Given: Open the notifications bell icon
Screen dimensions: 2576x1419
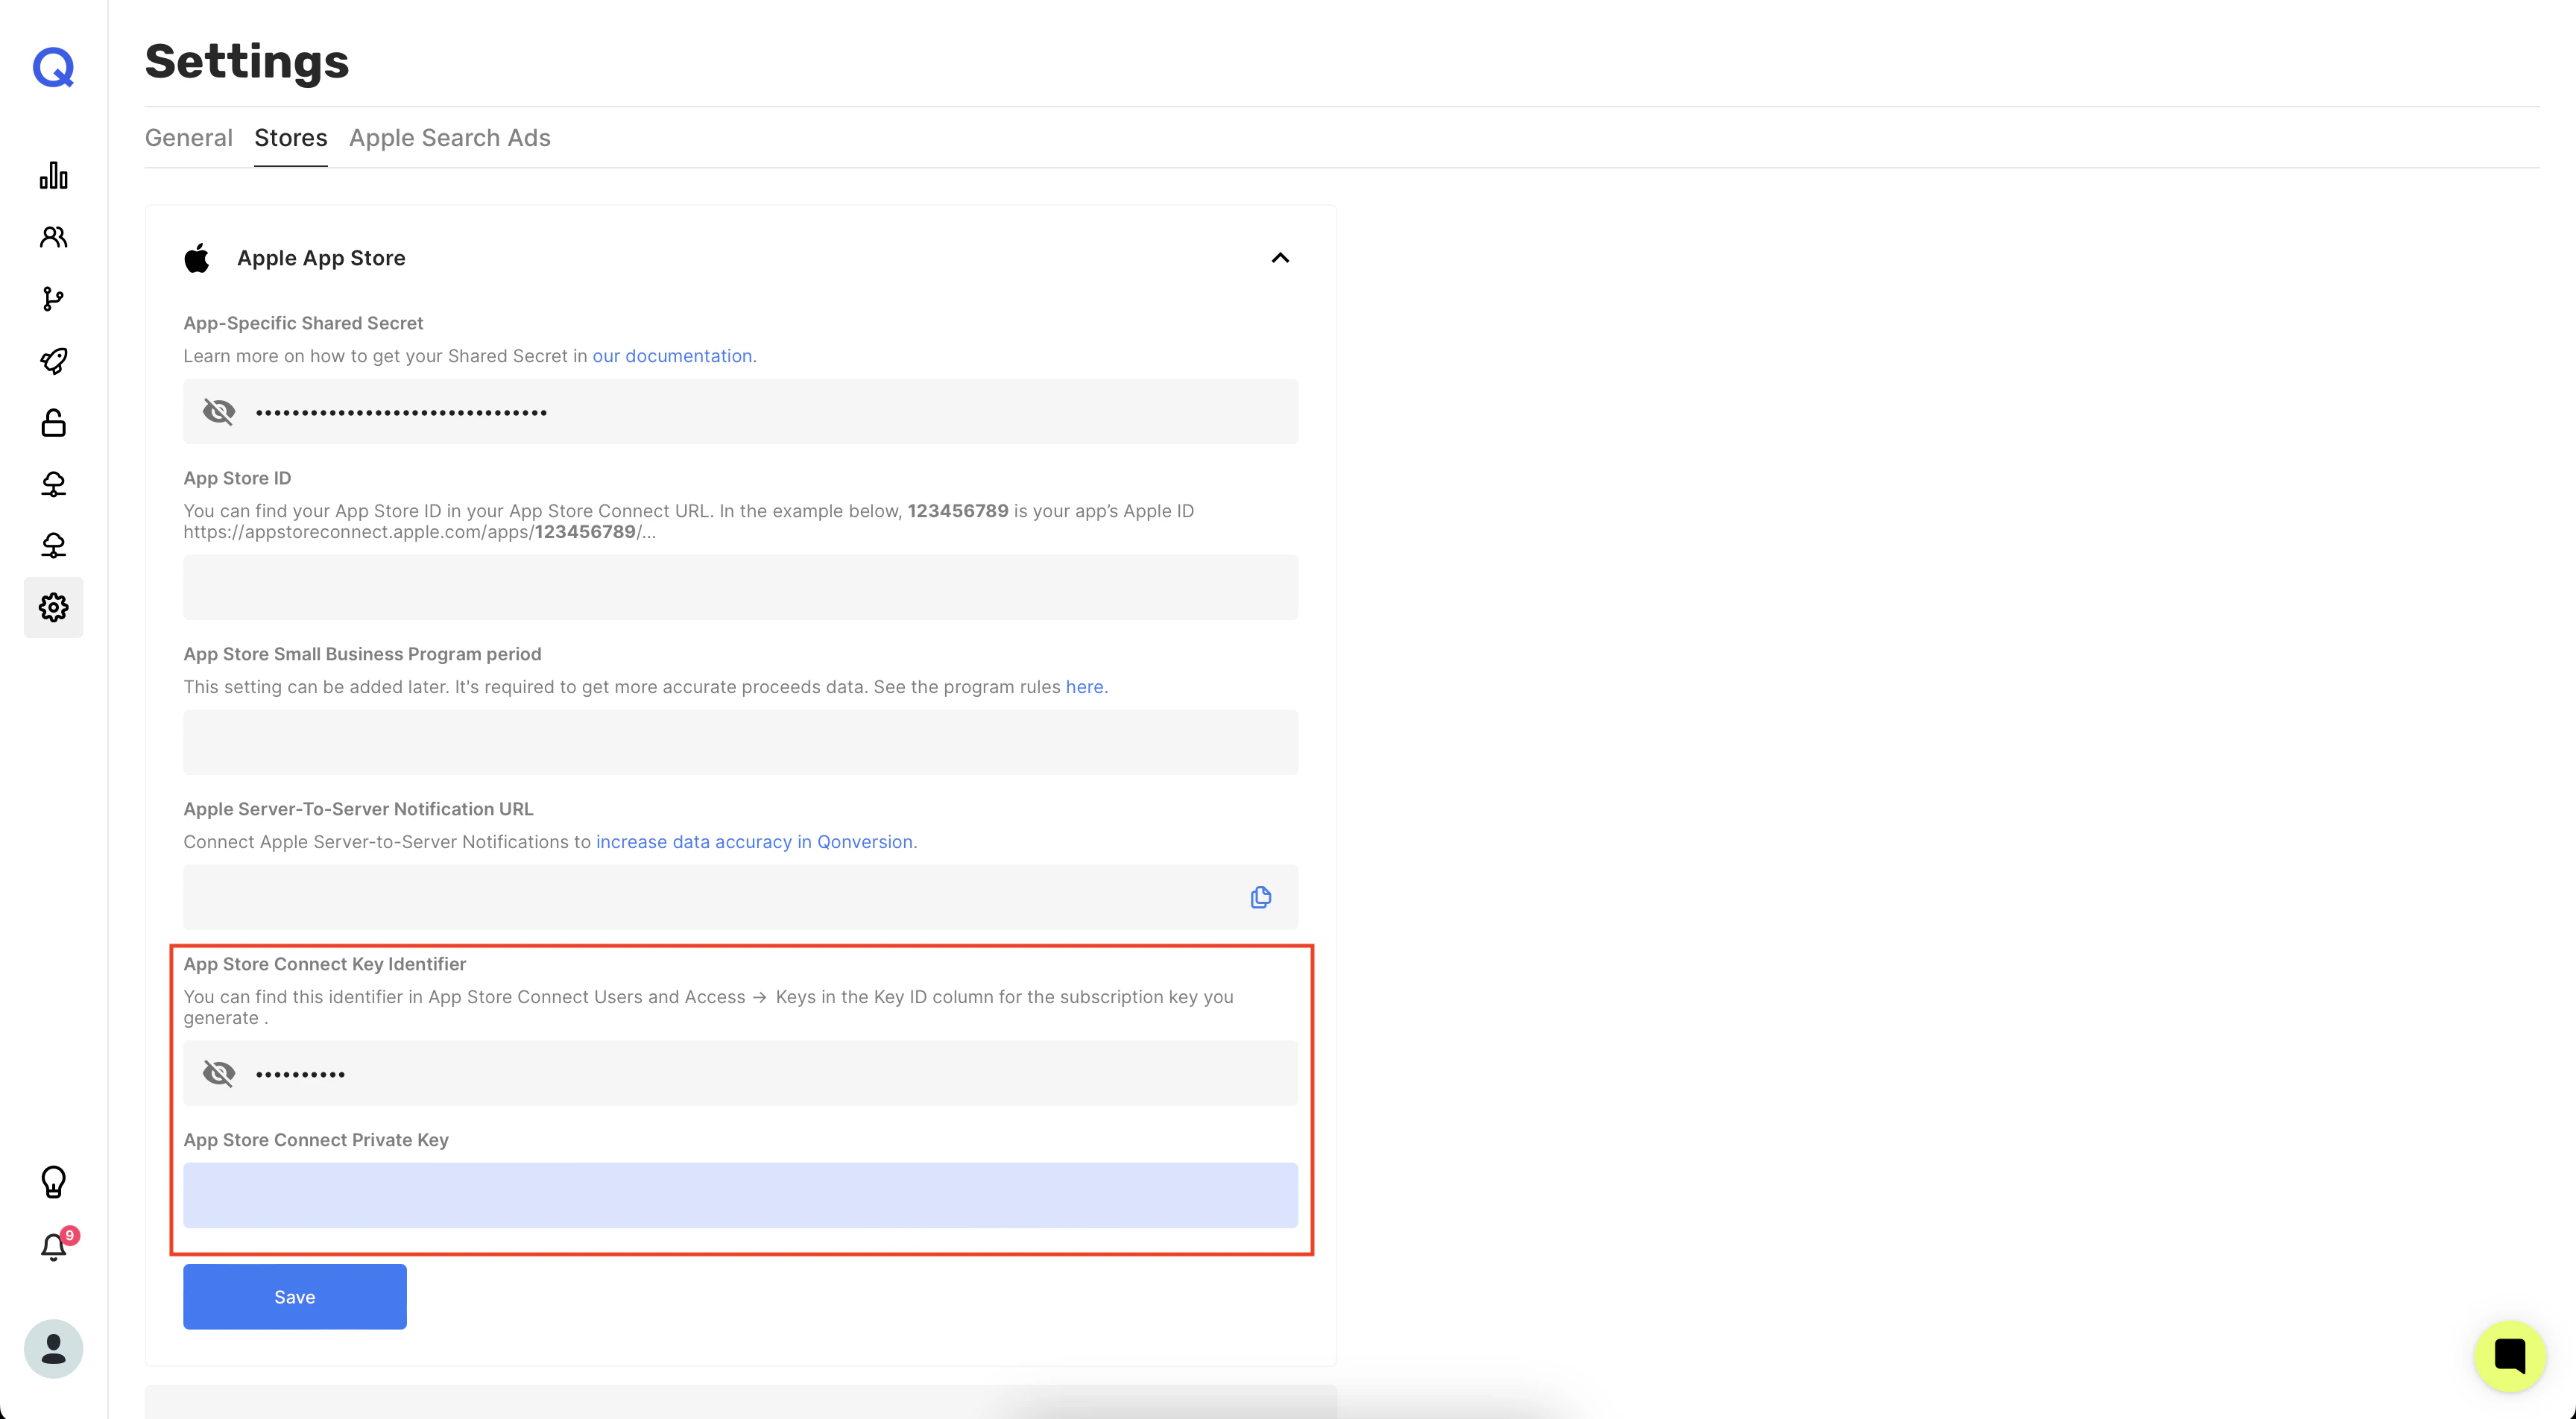Looking at the screenshot, I should 53,1247.
